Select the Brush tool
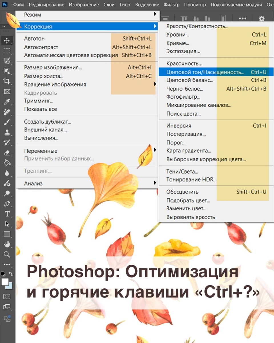Screen dimensions: 274x343 click(x=7, y=122)
